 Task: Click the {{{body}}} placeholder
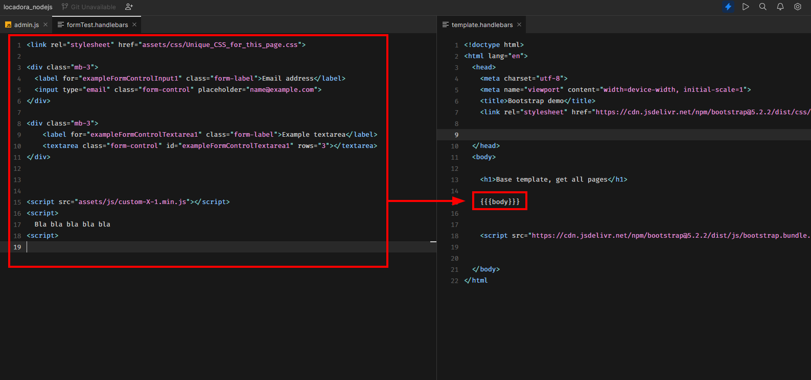[500, 202]
